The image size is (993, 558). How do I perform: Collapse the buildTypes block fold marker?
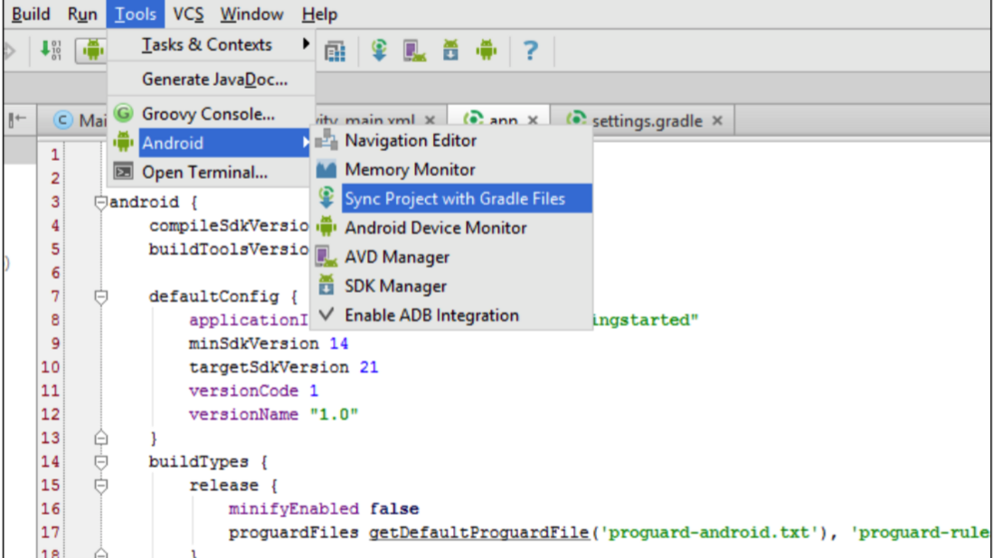pyautogui.click(x=100, y=462)
